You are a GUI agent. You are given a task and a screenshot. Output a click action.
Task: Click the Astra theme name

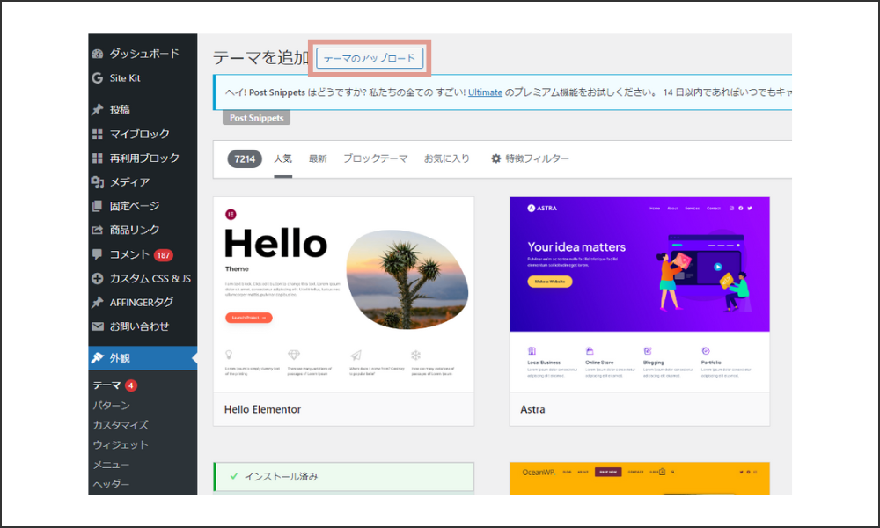click(532, 409)
